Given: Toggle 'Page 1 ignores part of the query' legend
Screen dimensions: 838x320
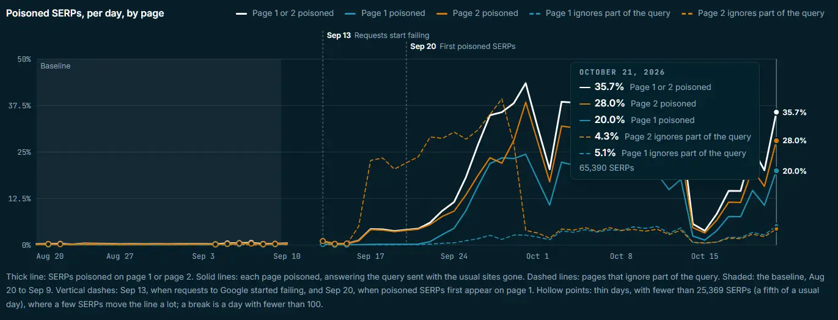Looking at the screenshot, I should 600,13.
